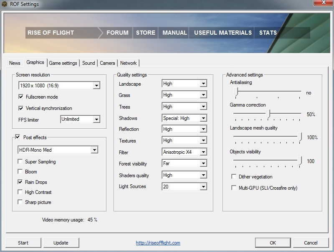Viewport: 334px width, 252px height.
Task: Open the Shaders quality dropdown
Action: 184,175
